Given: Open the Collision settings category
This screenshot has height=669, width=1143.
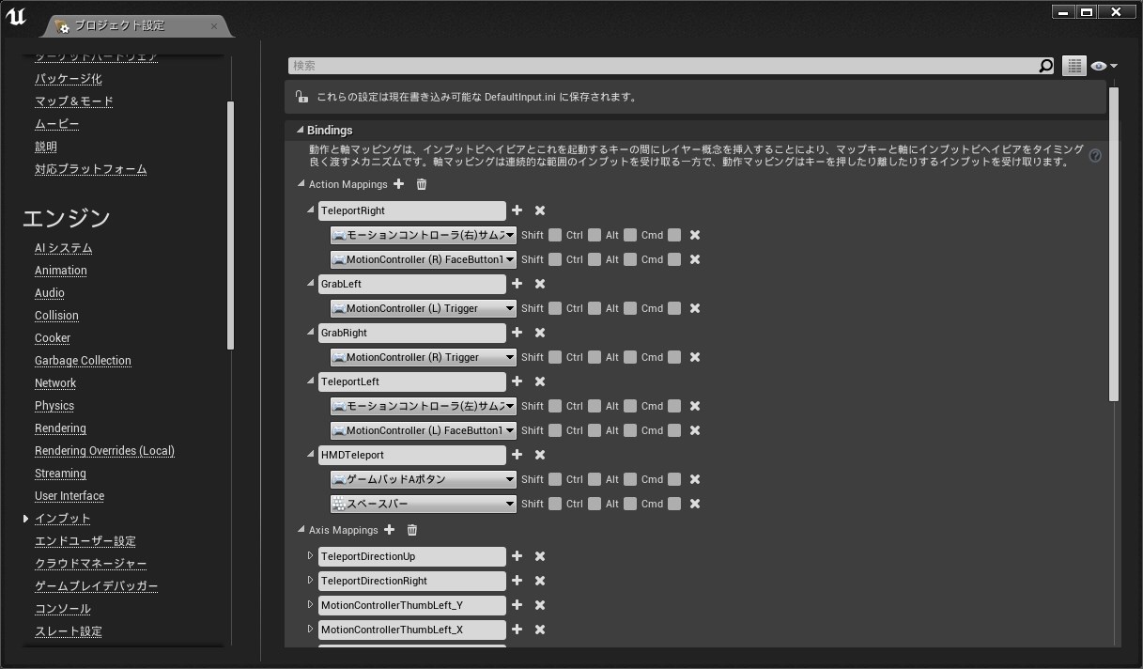Looking at the screenshot, I should pyautogui.click(x=56, y=316).
